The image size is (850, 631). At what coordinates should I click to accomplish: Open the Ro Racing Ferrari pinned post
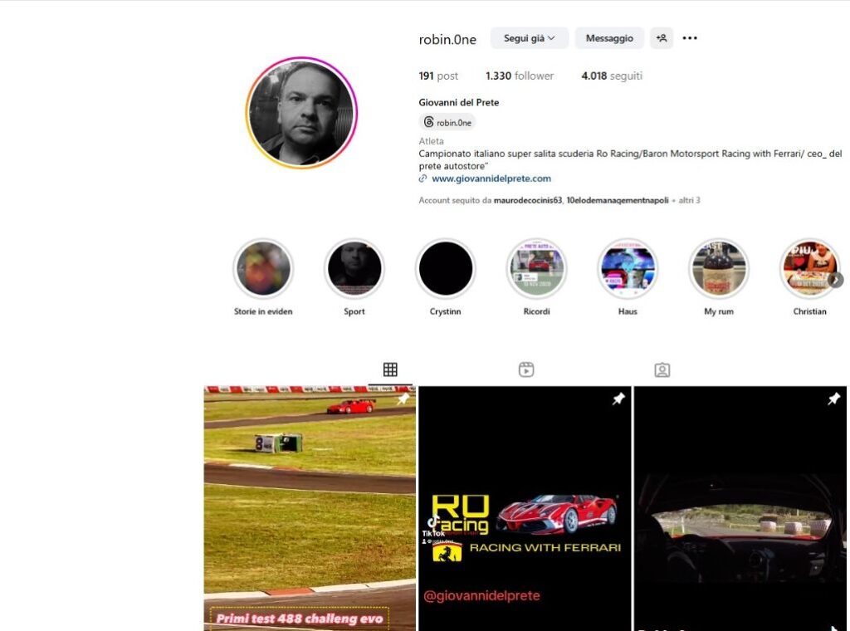click(525, 508)
